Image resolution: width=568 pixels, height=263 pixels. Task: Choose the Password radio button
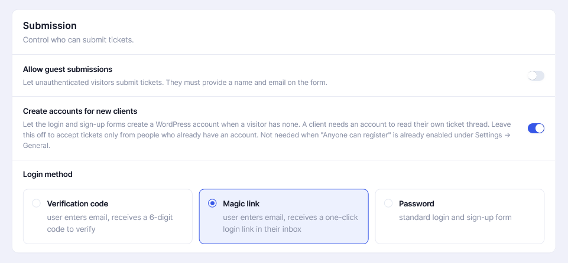pos(388,203)
